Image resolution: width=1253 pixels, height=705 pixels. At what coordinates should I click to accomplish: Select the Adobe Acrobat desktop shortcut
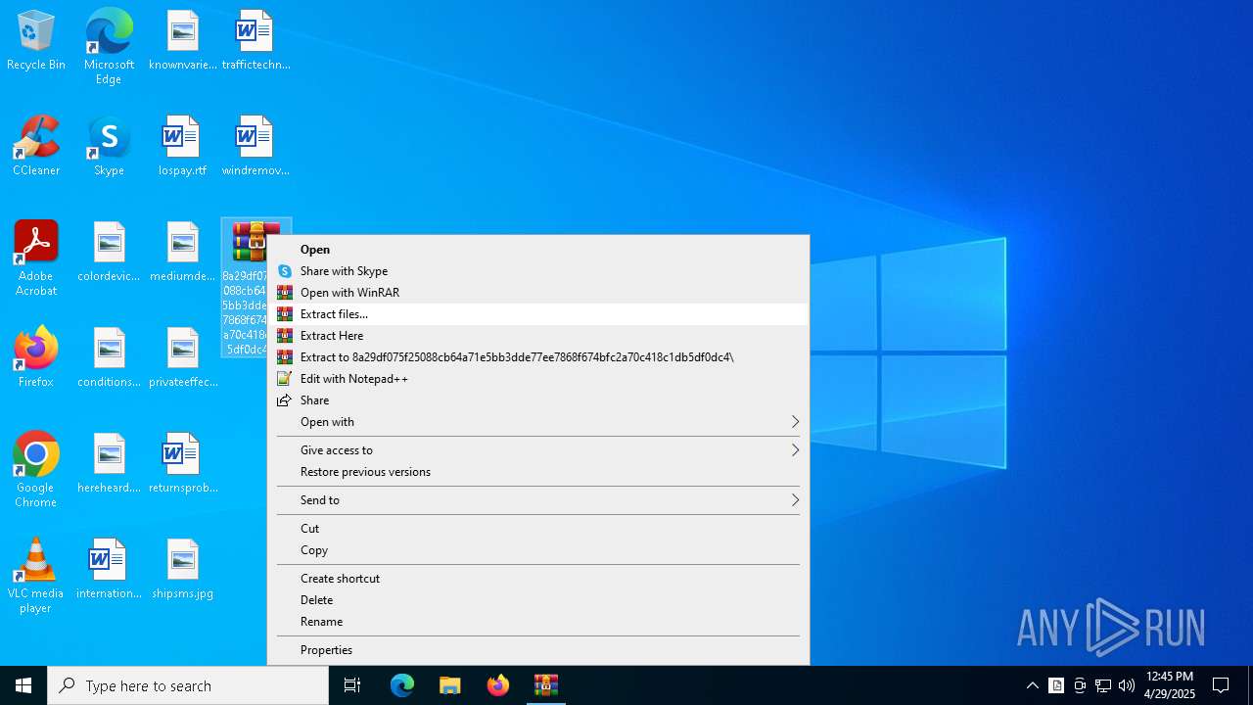point(36,258)
